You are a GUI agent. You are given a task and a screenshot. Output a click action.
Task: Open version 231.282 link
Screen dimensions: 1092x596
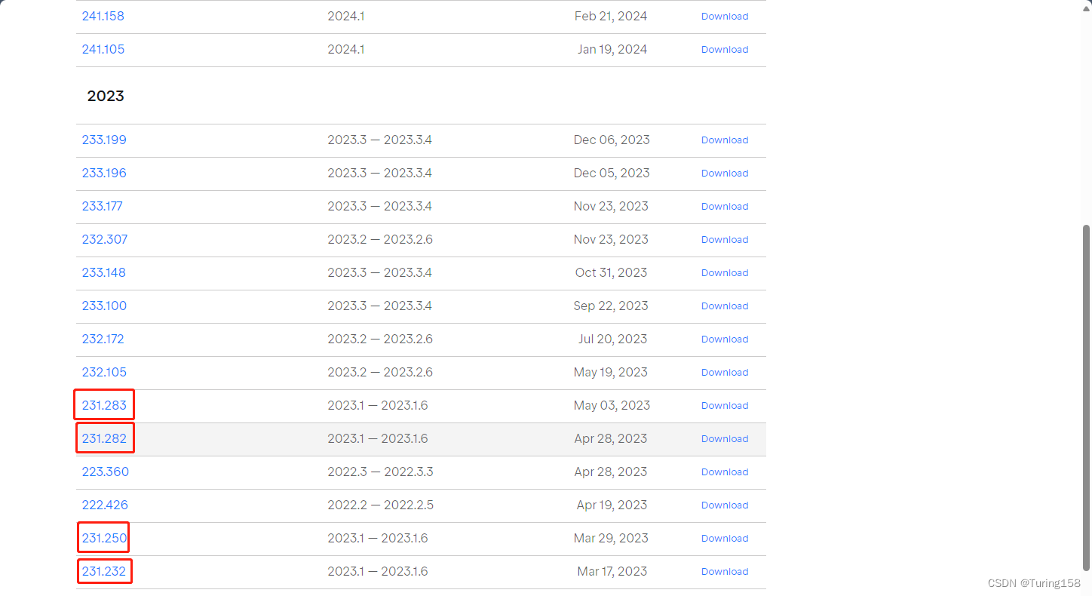coord(104,438)
